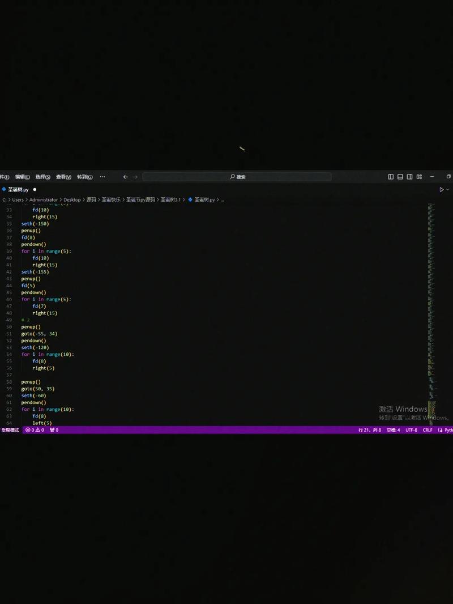Open the dropdown arrow beside the Run button
Screen dimensions: 453x604
point(448,190)
